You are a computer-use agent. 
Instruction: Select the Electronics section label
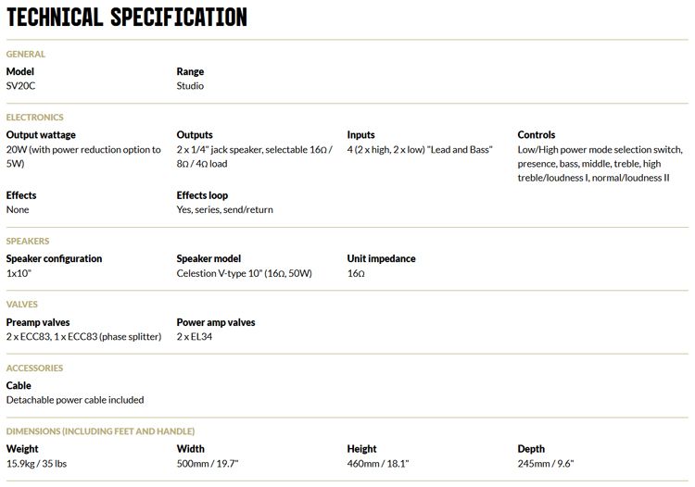pos(35,118)
